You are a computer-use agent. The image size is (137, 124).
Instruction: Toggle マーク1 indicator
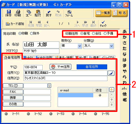pos(6,114)
